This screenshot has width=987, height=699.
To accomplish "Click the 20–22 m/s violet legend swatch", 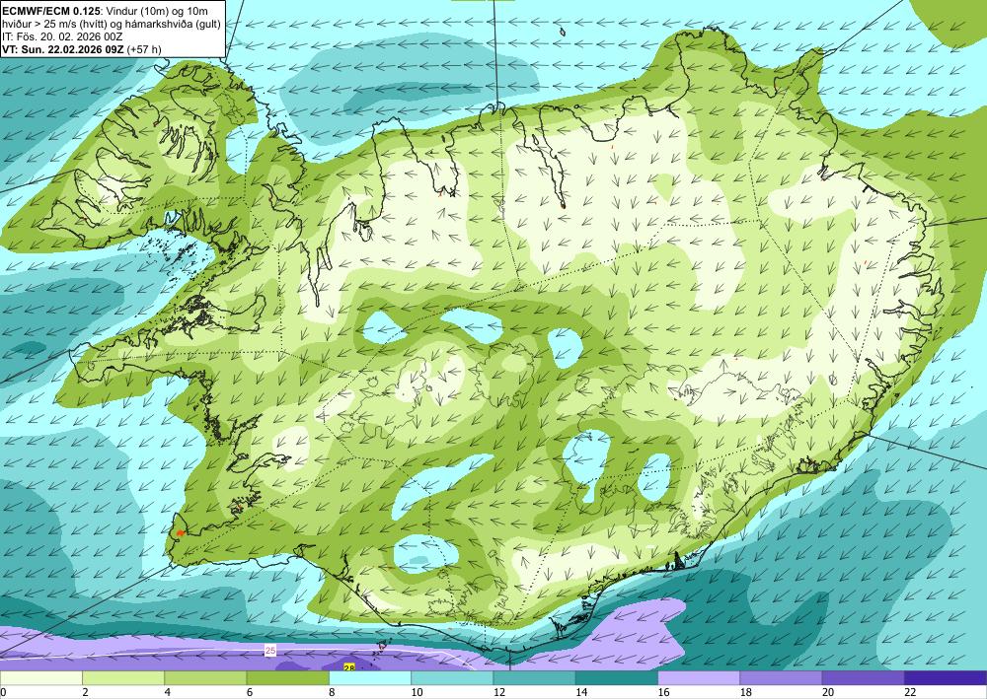I will (864, 678).
